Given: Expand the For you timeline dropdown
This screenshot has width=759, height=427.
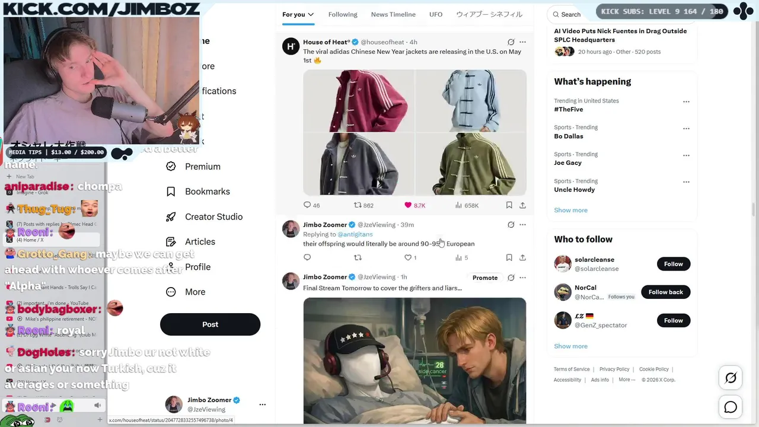Looking at the screenshot, I should (x=311, y=14).
